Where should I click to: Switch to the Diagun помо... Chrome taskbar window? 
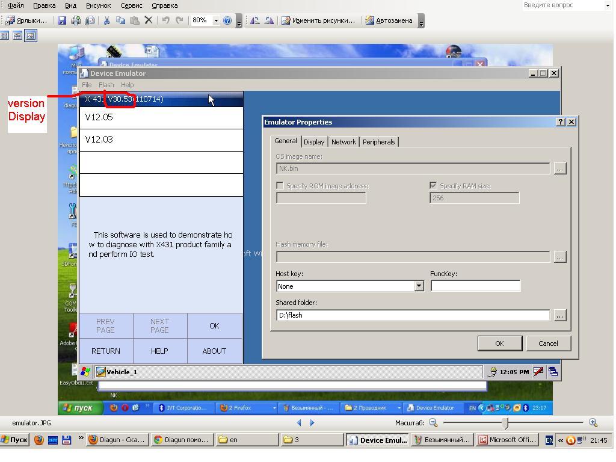click(x=183, y=440)
